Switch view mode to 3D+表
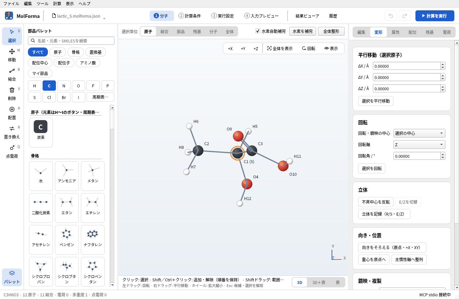This screenshot has height=299, width=459. click(319, 282)
